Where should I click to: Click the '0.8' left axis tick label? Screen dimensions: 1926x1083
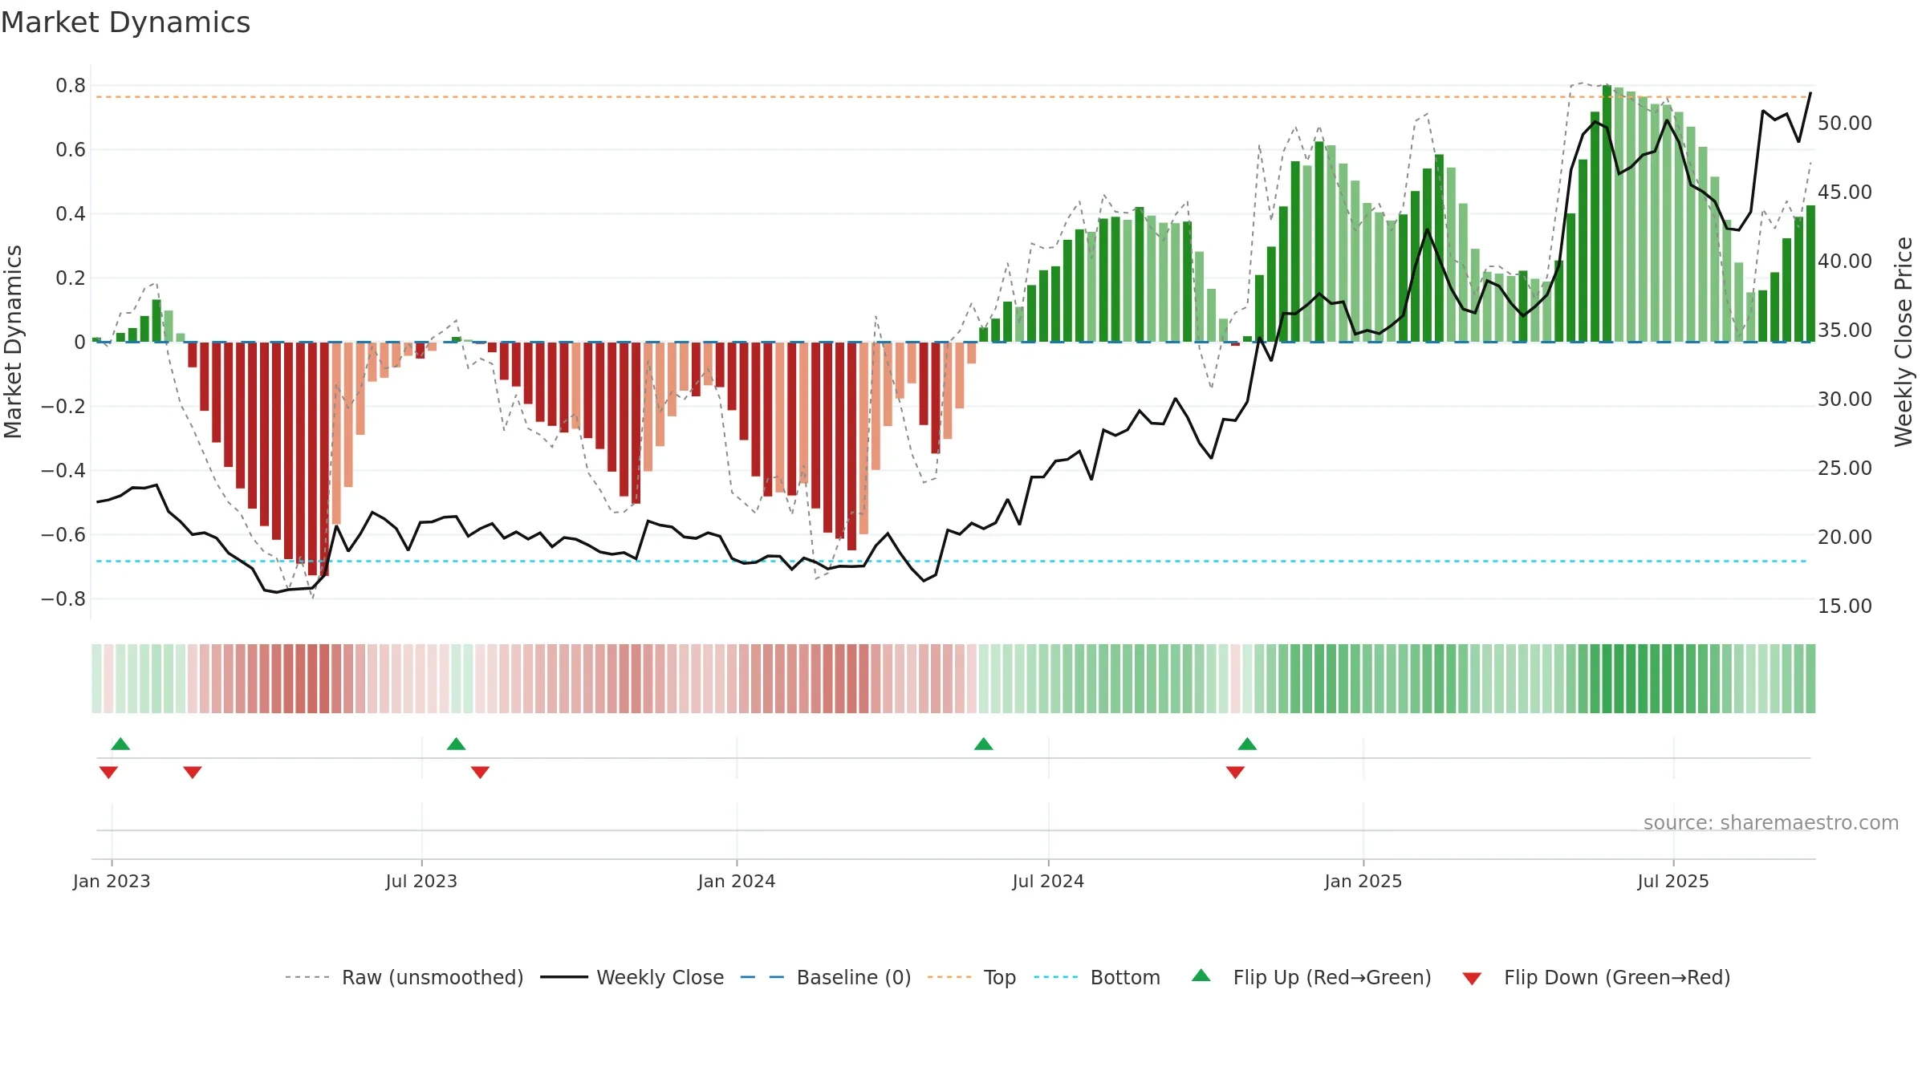[x=71, y=86]
